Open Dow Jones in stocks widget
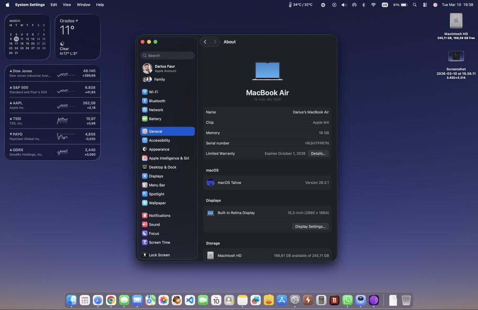The image size is (478, 310). click(53, 73)
